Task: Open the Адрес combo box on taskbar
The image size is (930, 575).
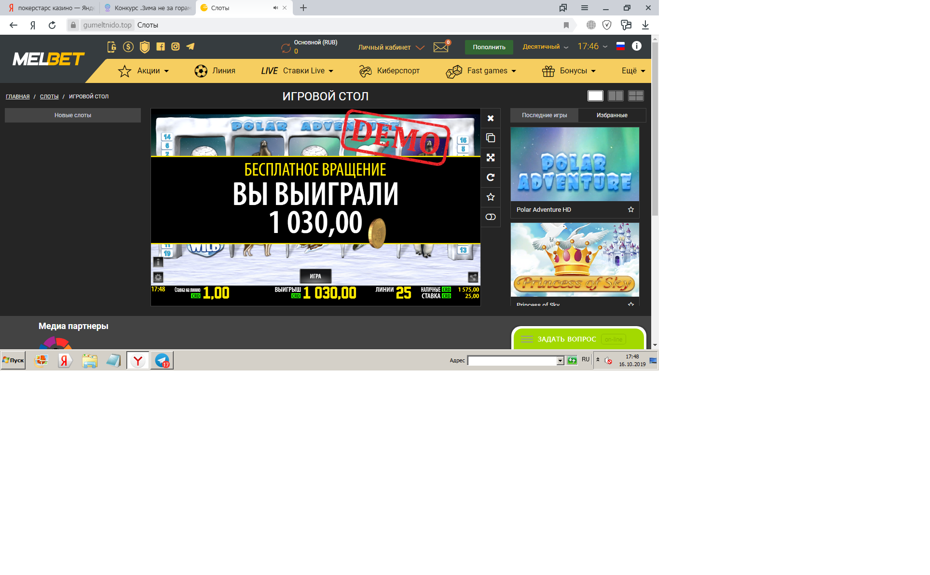Action: [x=516, y=360]
